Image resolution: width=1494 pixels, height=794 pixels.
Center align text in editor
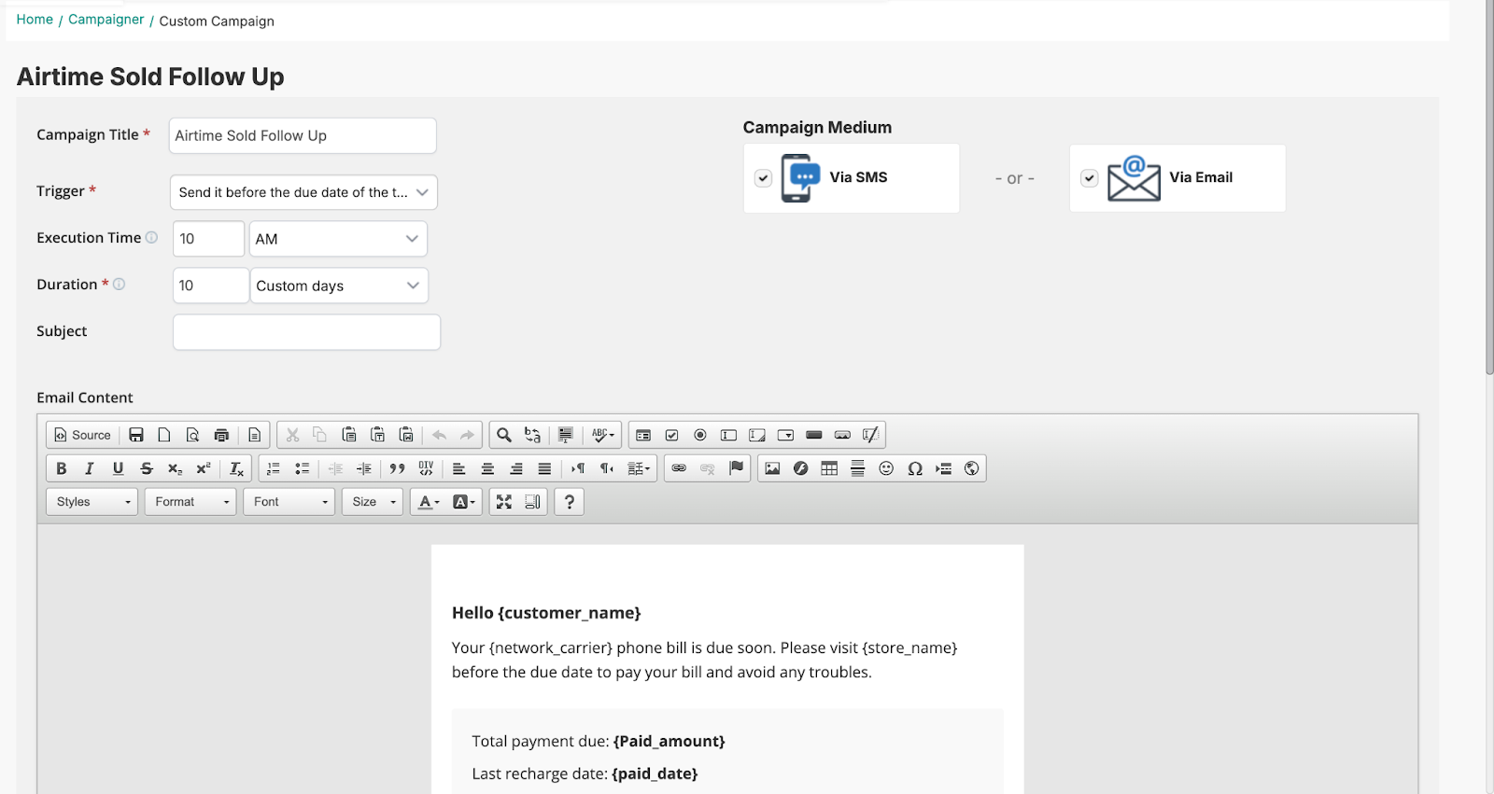tap(487, 468)
